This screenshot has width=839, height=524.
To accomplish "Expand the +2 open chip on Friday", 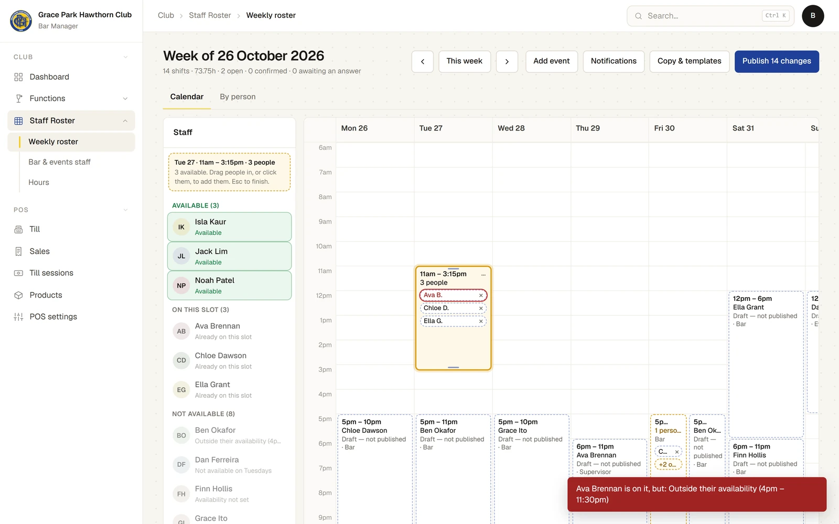I will [x=668, y=464].
